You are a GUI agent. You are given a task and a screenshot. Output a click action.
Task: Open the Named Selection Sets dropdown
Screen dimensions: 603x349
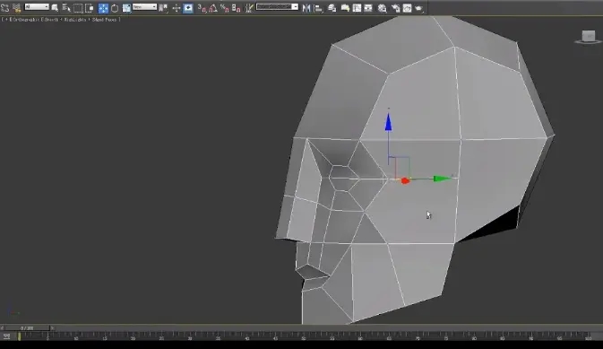click(277, 7)
